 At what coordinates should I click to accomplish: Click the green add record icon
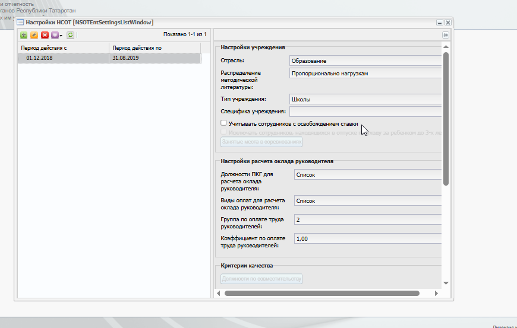tap(24, 35)
